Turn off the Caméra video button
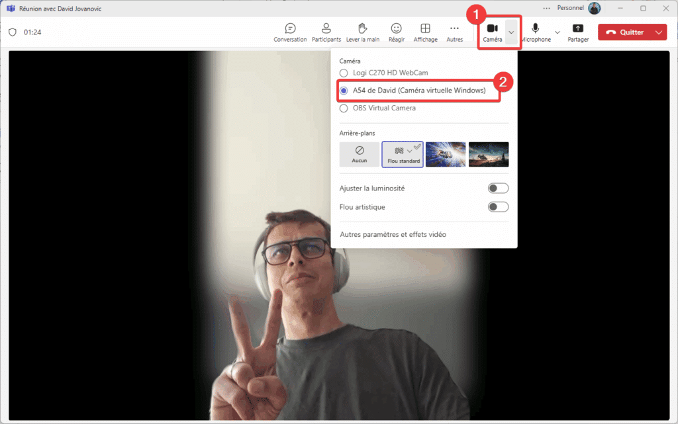The image size is (678, 424). [x=493, y=32]
